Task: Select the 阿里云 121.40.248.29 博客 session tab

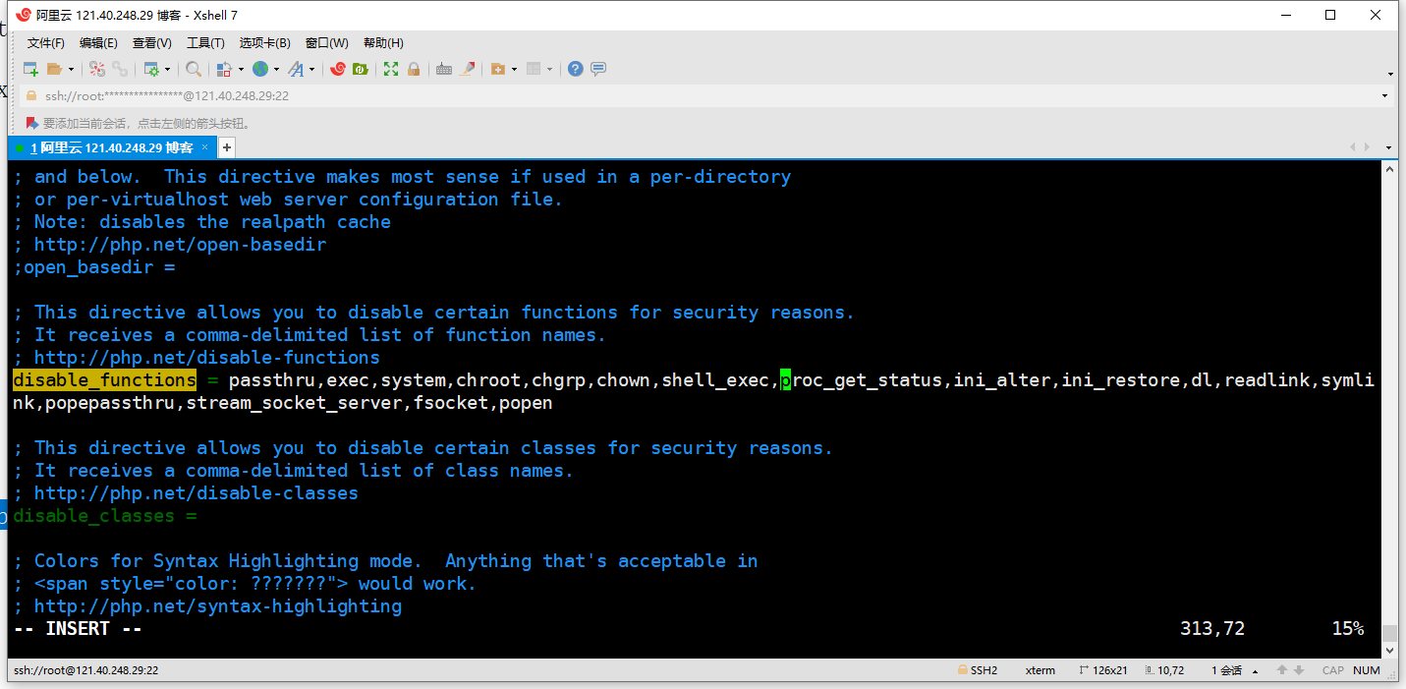Action: (111, 147)
